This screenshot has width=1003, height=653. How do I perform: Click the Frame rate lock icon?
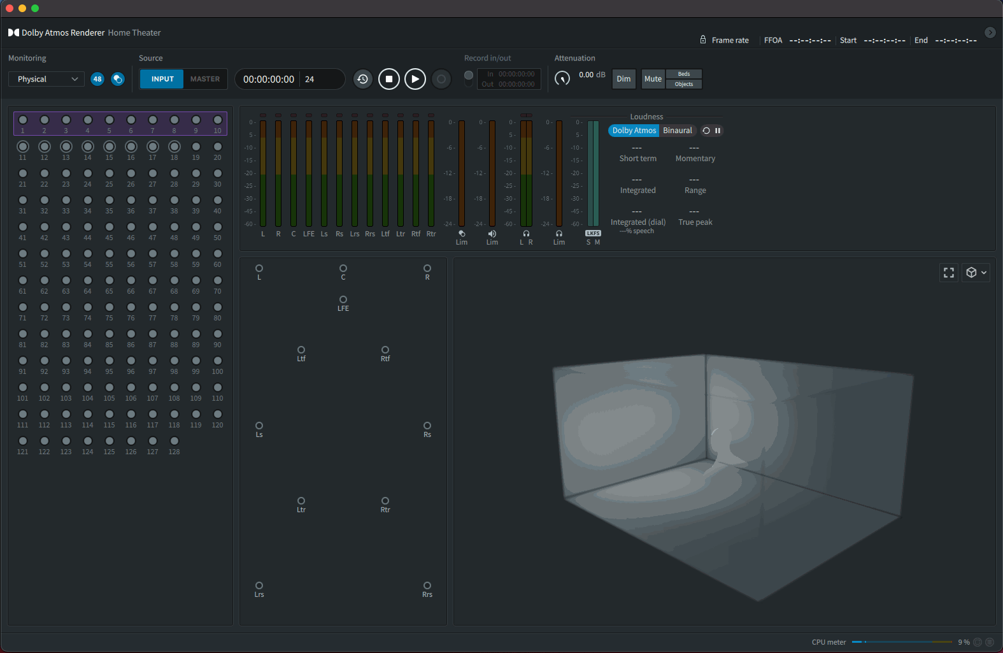click(x=703, y=39)
